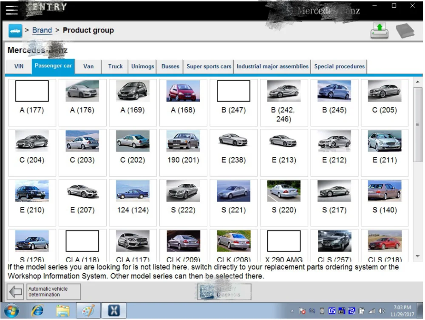Select the CLS (257) car tile
The image size is (425, 320).
(334, 246)
